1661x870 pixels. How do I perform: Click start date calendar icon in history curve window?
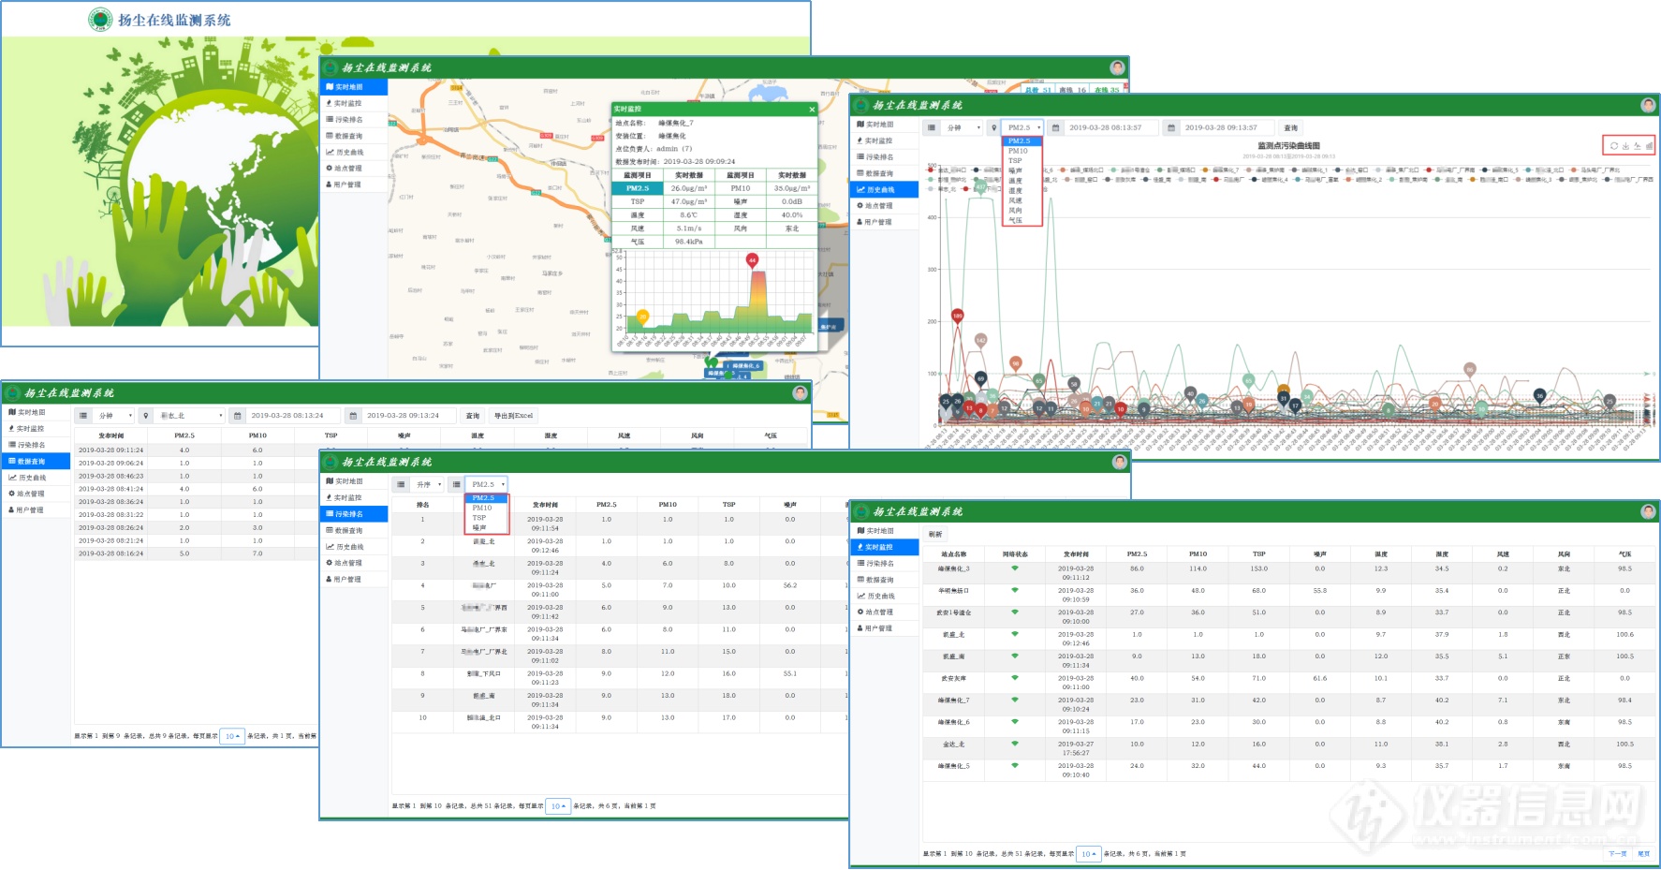(1055, 127)
